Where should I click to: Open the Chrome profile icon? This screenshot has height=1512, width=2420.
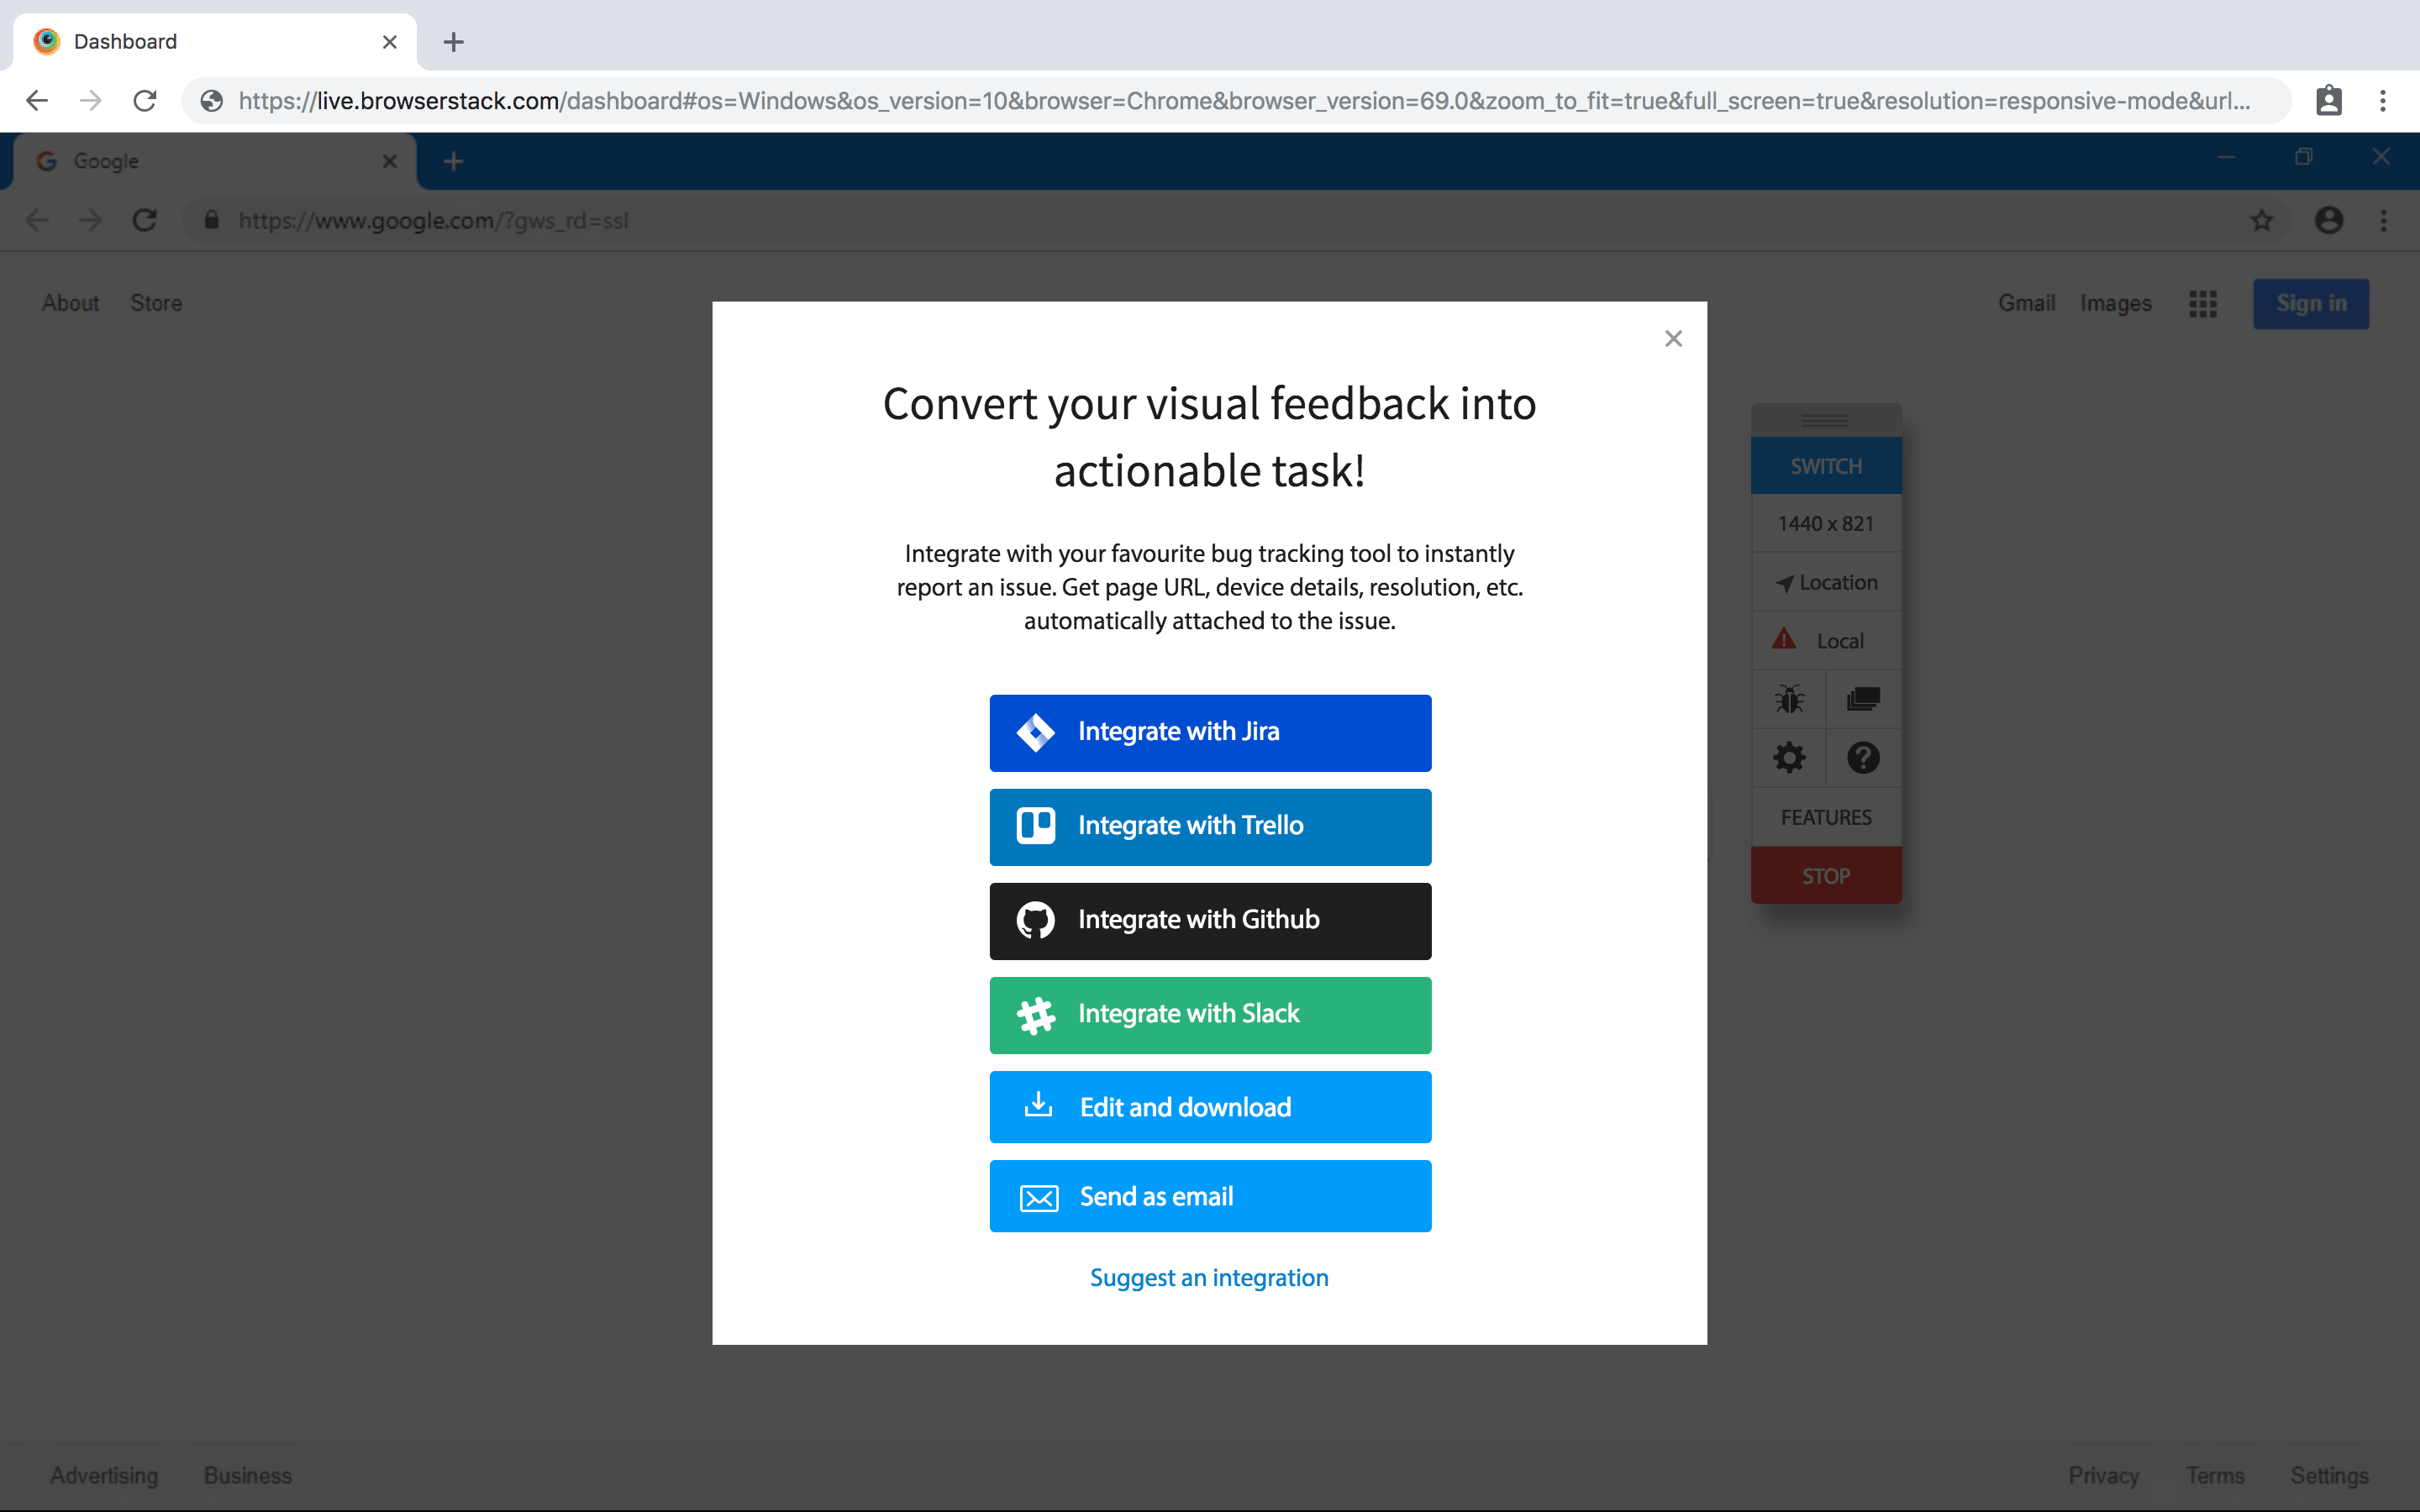click(x=2329, y=100)
